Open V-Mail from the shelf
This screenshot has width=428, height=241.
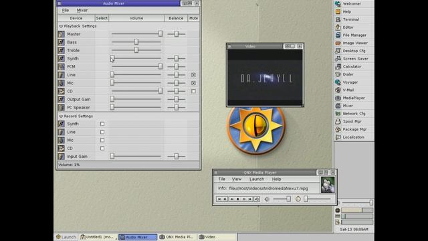click(x=354, y=90)
